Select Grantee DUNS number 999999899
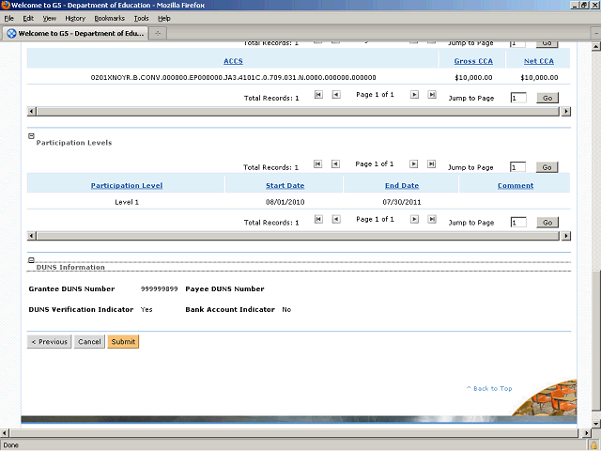 [159, 289]
